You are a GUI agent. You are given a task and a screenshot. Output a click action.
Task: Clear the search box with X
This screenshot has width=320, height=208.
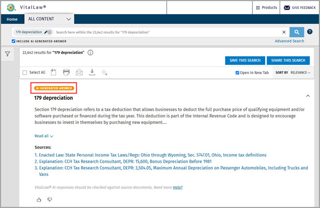coord(284,32)
